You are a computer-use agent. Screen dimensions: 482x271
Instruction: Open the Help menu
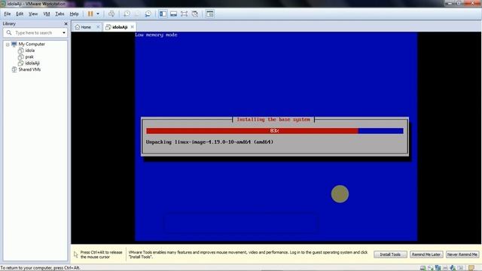click(74, 14)
